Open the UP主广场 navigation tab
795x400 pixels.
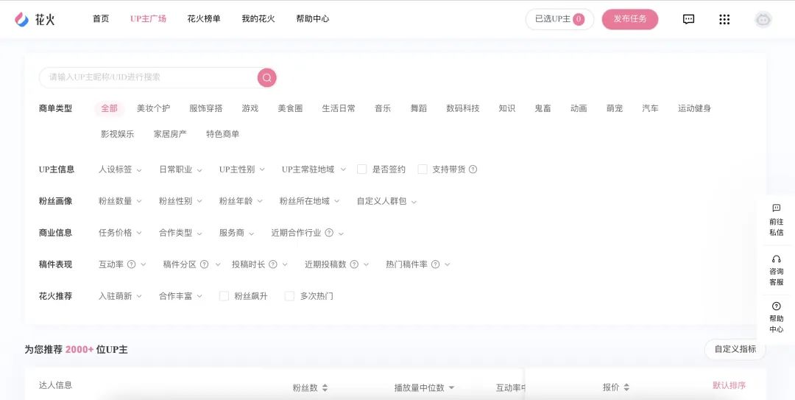click(148, 18)
